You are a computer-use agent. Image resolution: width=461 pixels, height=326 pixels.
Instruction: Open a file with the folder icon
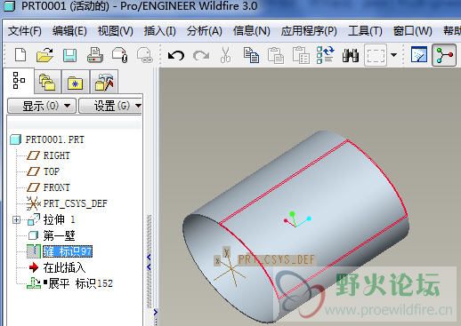pyautogui.click(x=44, y=55)
